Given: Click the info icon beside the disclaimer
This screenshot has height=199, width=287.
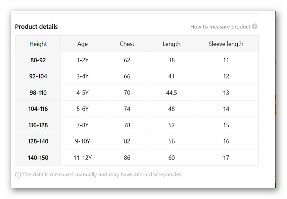Looking at the screenshot, I should (x=18, y=175).
